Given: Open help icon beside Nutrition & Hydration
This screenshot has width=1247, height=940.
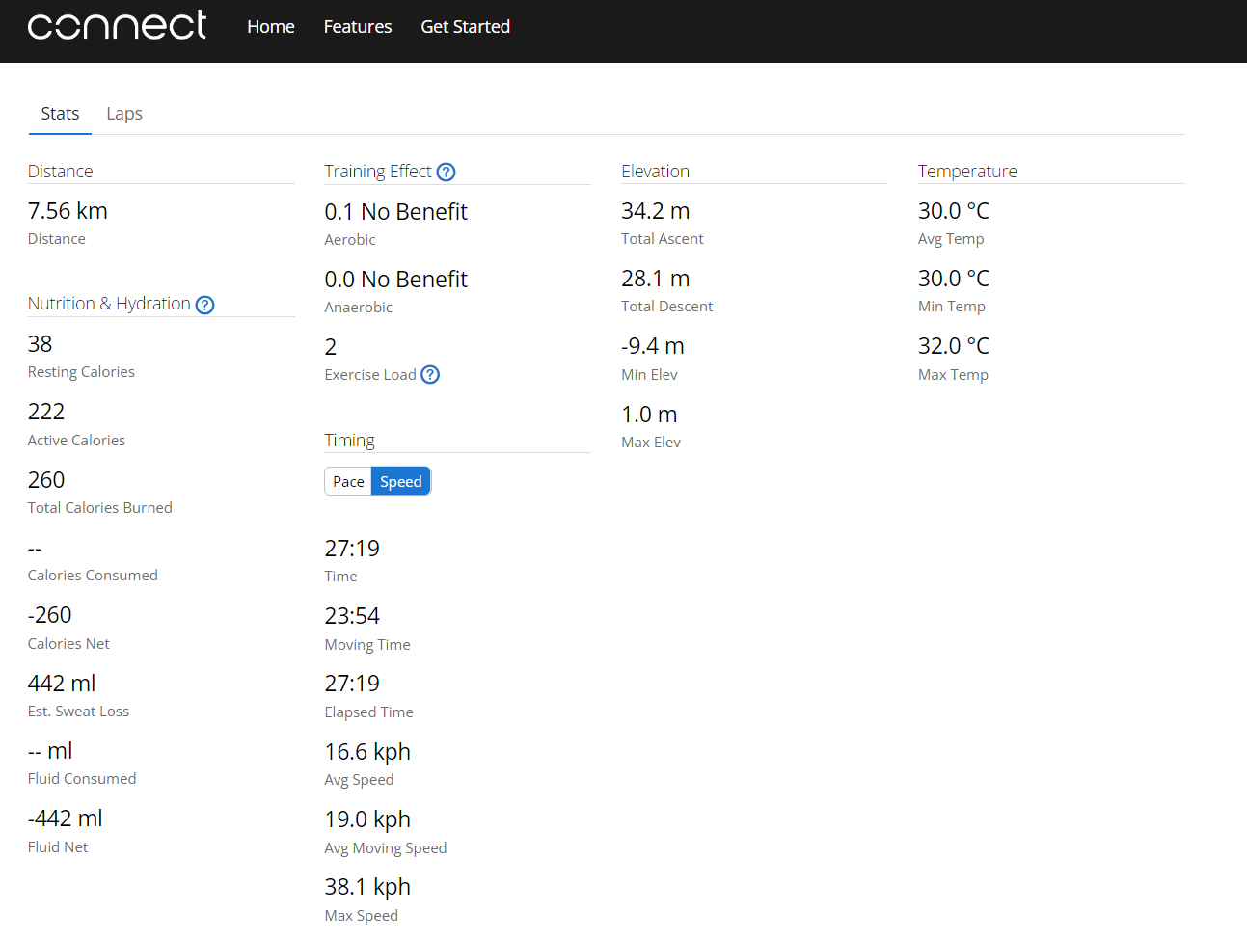Looking at the screenshot, I should 204,305.
